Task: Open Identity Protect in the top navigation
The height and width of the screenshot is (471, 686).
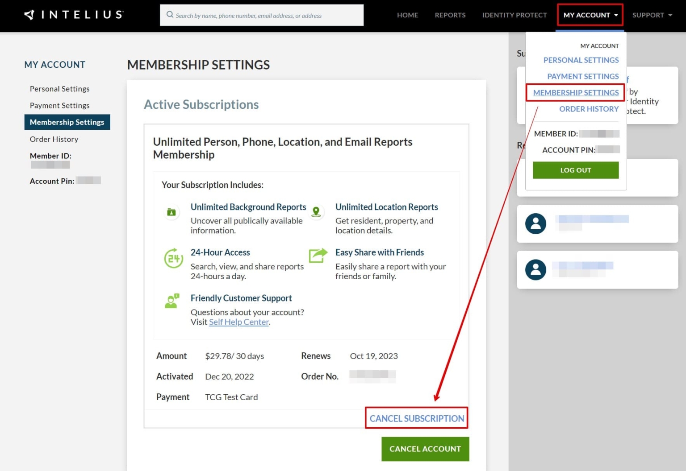Action: point(514,15)
